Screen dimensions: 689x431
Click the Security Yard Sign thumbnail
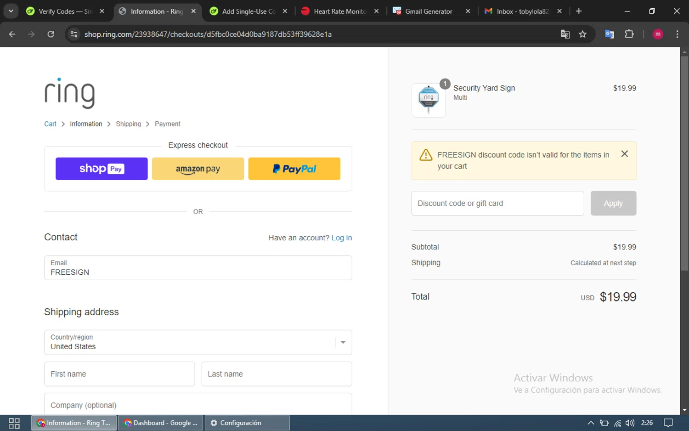(429, 100)
